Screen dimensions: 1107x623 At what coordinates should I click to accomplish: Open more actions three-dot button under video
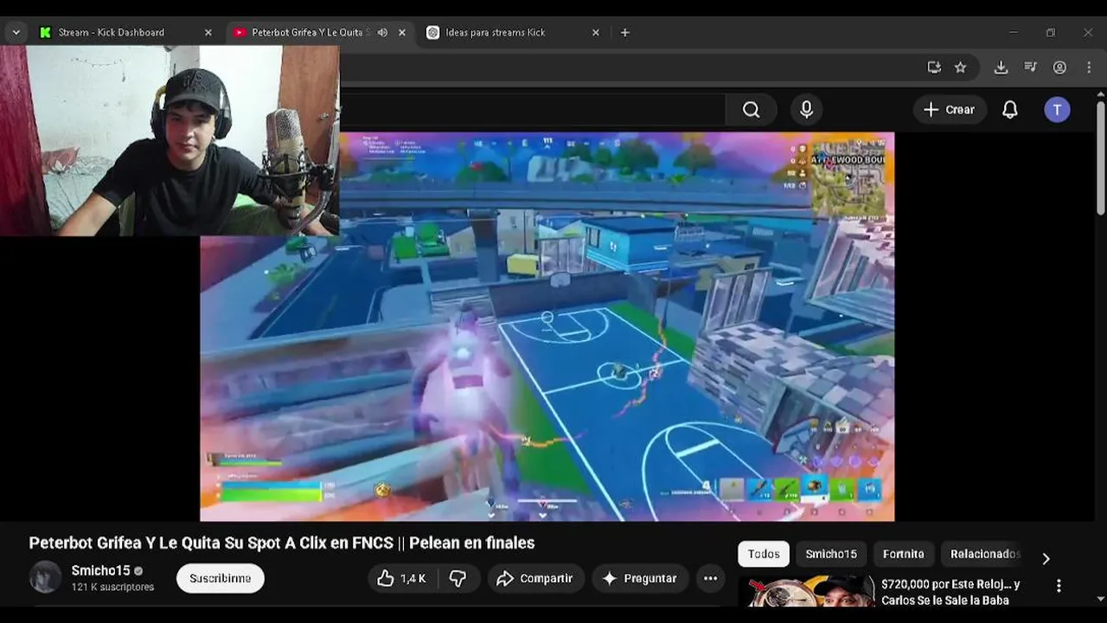coord(710,578)
